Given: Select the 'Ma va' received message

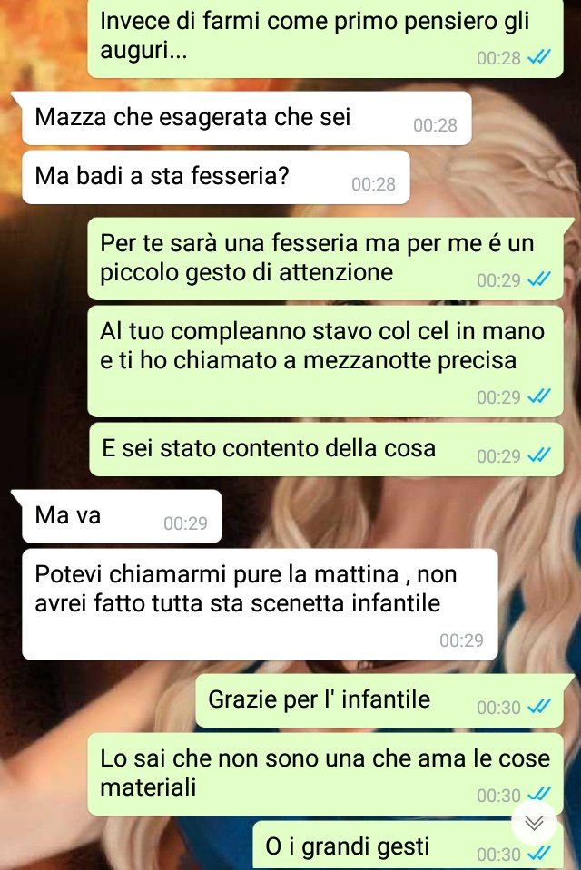Looking at the screenshot, I should pos(122,516).
